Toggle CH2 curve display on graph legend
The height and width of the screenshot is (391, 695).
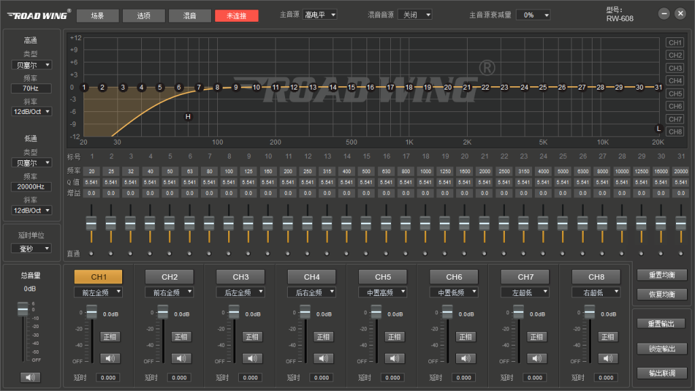pyautogui.click(x=675, y=56)
